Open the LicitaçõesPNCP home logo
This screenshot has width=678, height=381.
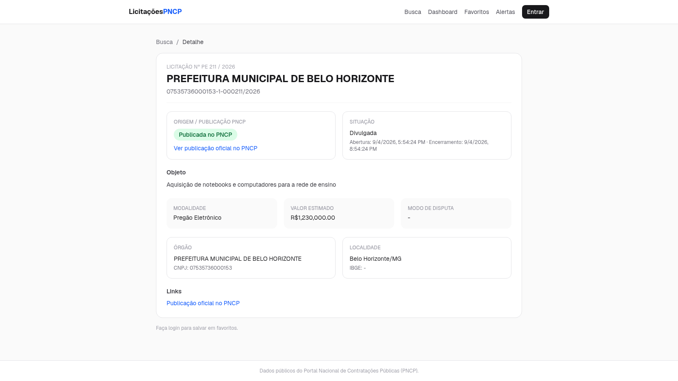[155, 12]
